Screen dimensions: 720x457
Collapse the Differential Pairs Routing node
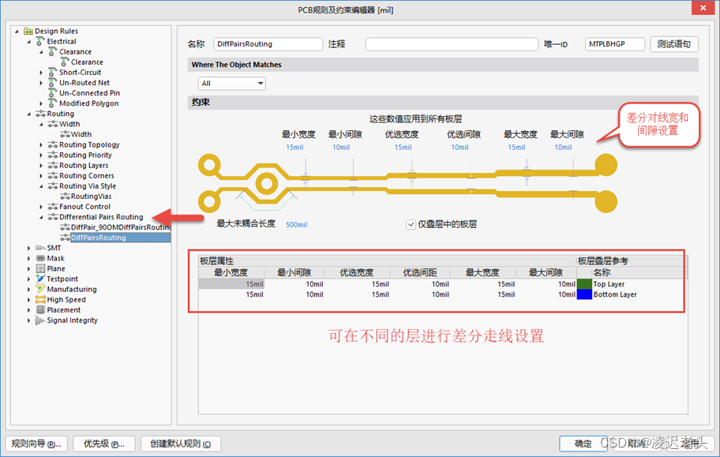tap(42, 217)
